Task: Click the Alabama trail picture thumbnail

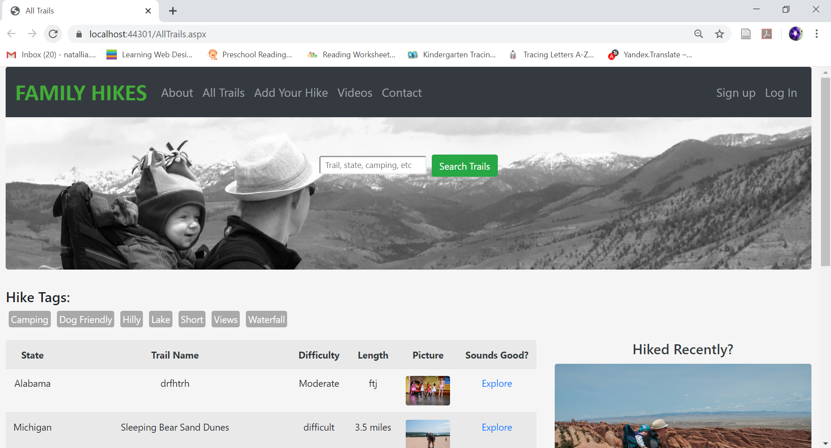Action: pyautogui.click(x=427, y=391)
